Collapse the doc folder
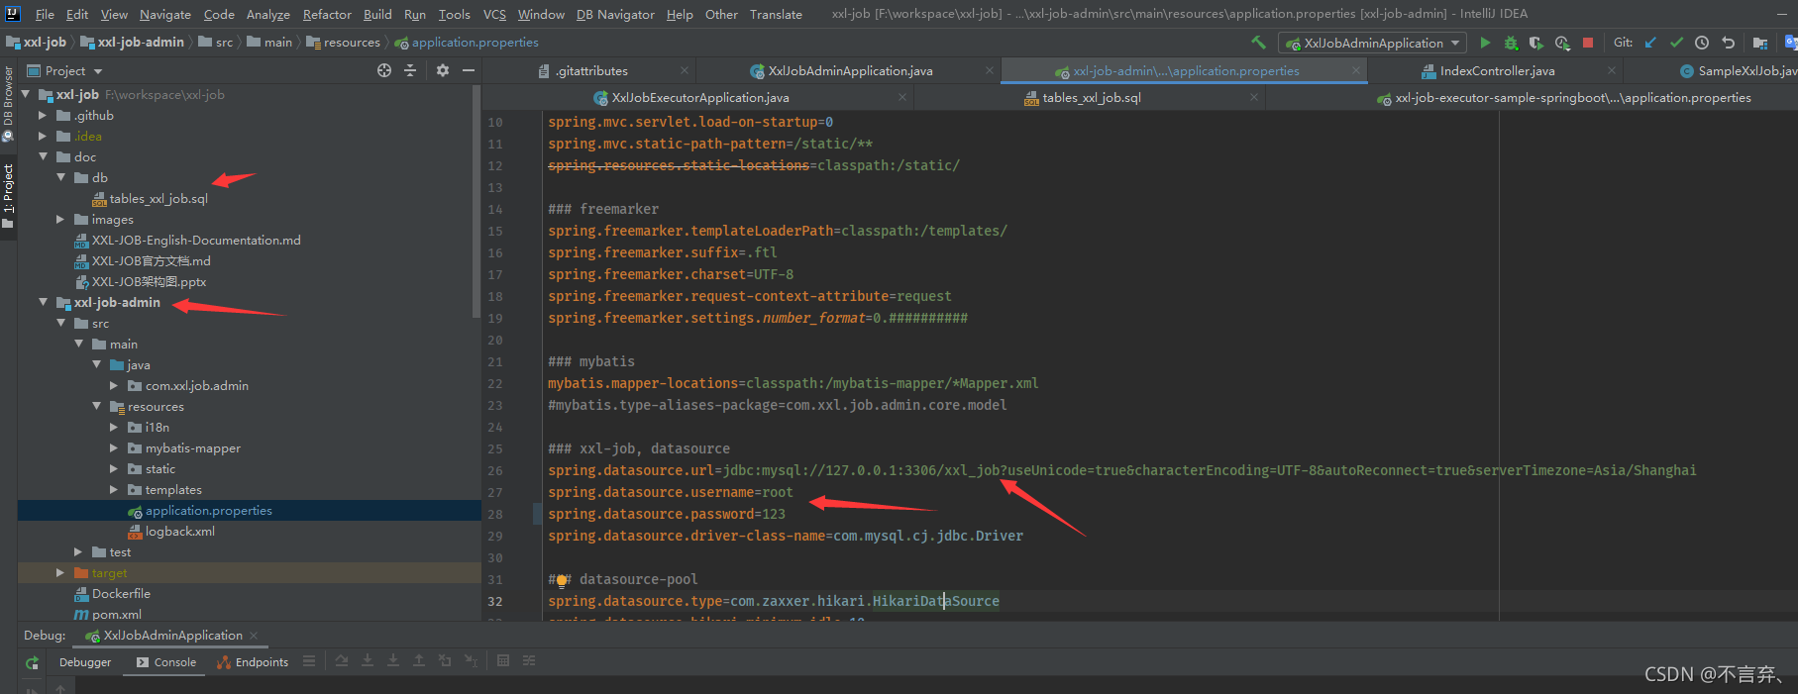The width and height of the screenshot is (1798, 694). click(43, 156)
